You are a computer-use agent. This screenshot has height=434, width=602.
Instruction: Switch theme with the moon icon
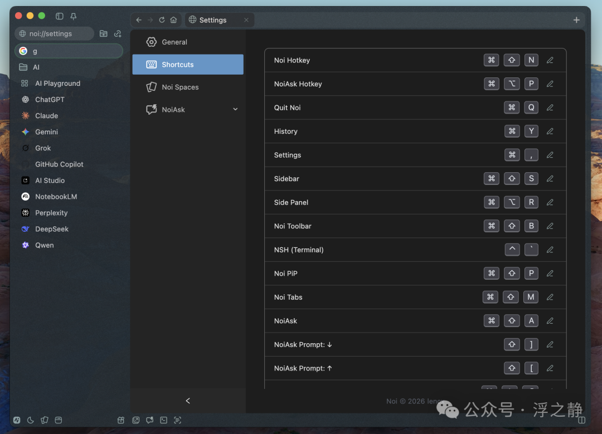click(31, 420)
